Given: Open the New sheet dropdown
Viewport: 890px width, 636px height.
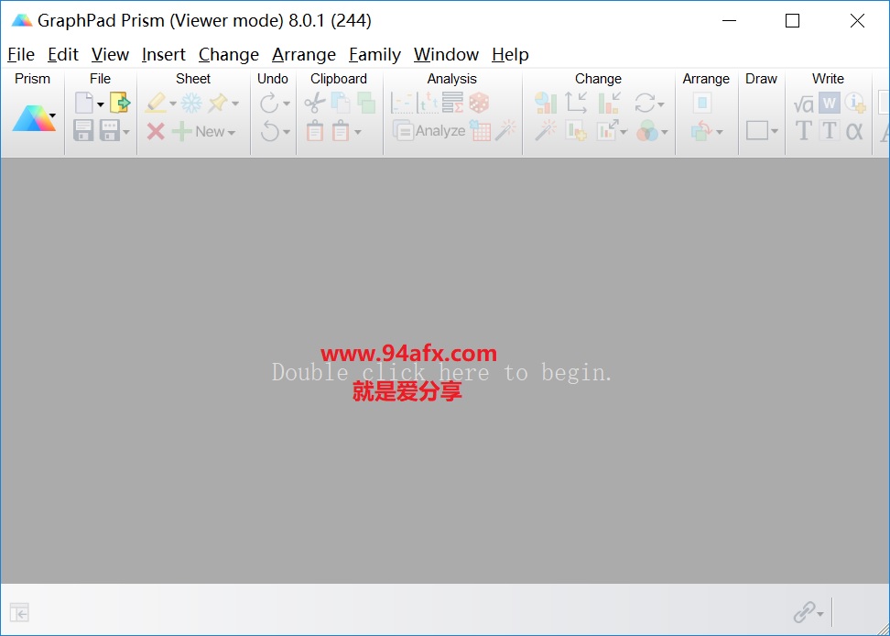Looking at the screenshot, I should point(232,133).
